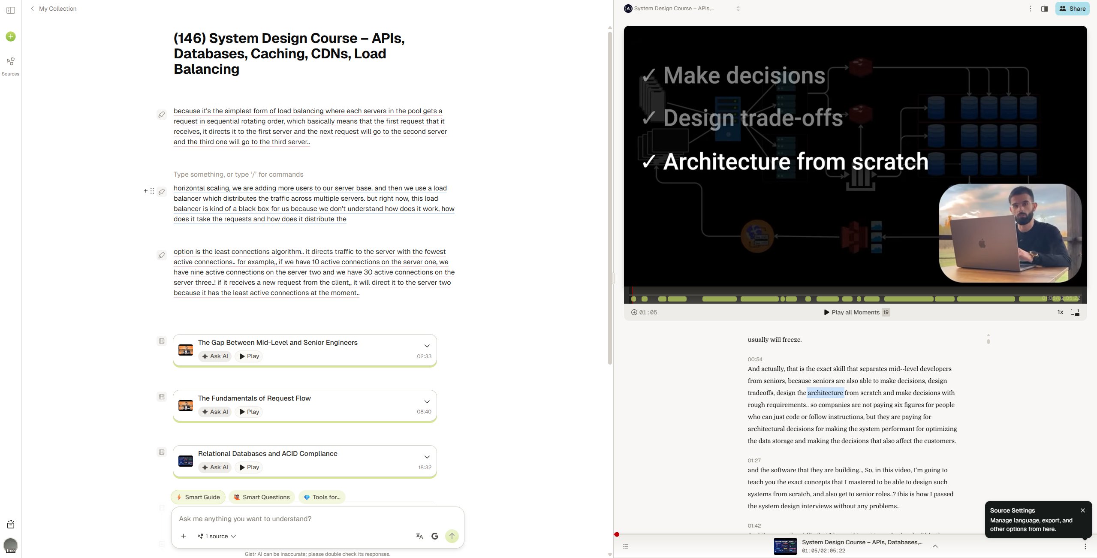Click the Share button

coord(1073,9)
